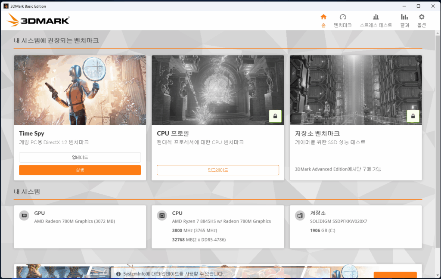The width and height of the screenshot is (441, 279).
Task: Click 게임 PC용 DirectX 12 벤치마크 description
Action: click(x=54, y=143)
